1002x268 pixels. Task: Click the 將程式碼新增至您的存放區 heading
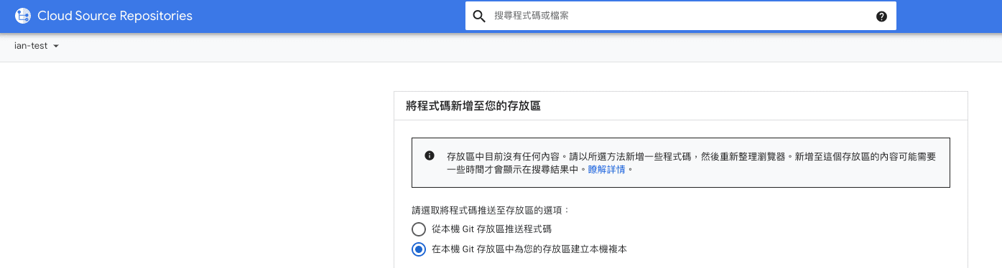coord(473,106)
